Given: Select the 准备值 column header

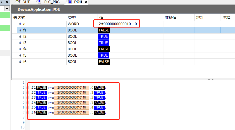Looking at the screenshot, I should tap(170, 18).
